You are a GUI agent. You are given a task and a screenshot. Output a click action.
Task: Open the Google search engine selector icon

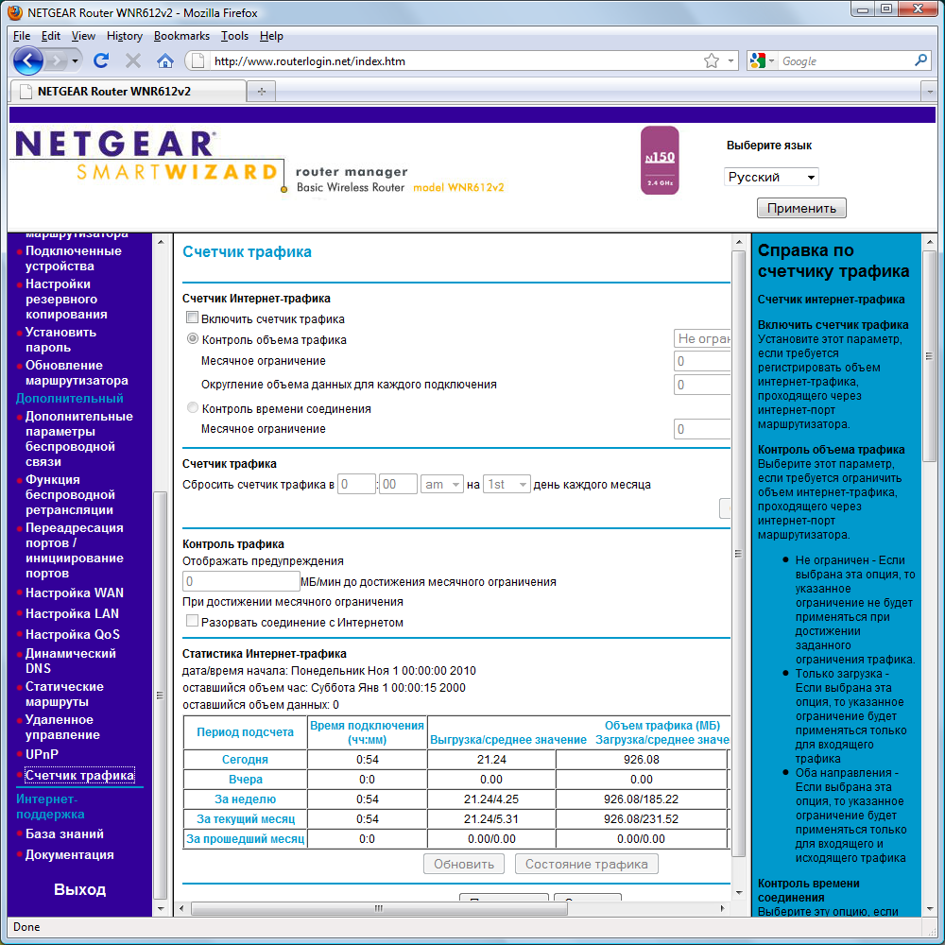[x=761, y=60]
